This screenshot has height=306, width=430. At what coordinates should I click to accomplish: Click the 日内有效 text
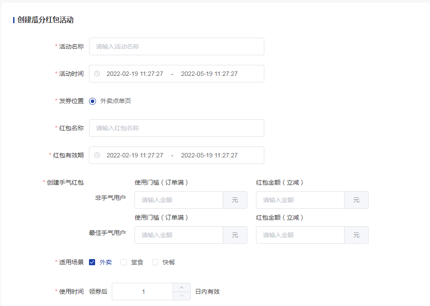(207, 292)
